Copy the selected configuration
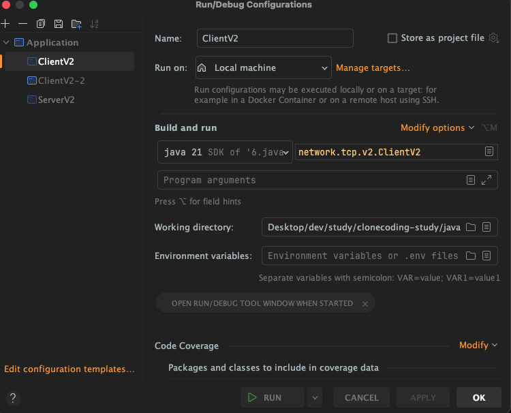511x413 pixels. pos(41,23)
